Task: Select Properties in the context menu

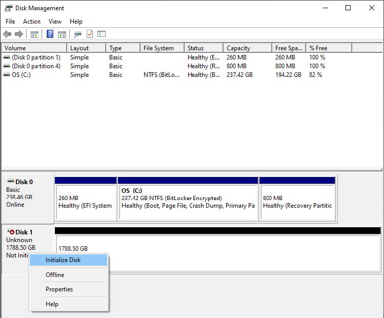Action: point(59,289)
